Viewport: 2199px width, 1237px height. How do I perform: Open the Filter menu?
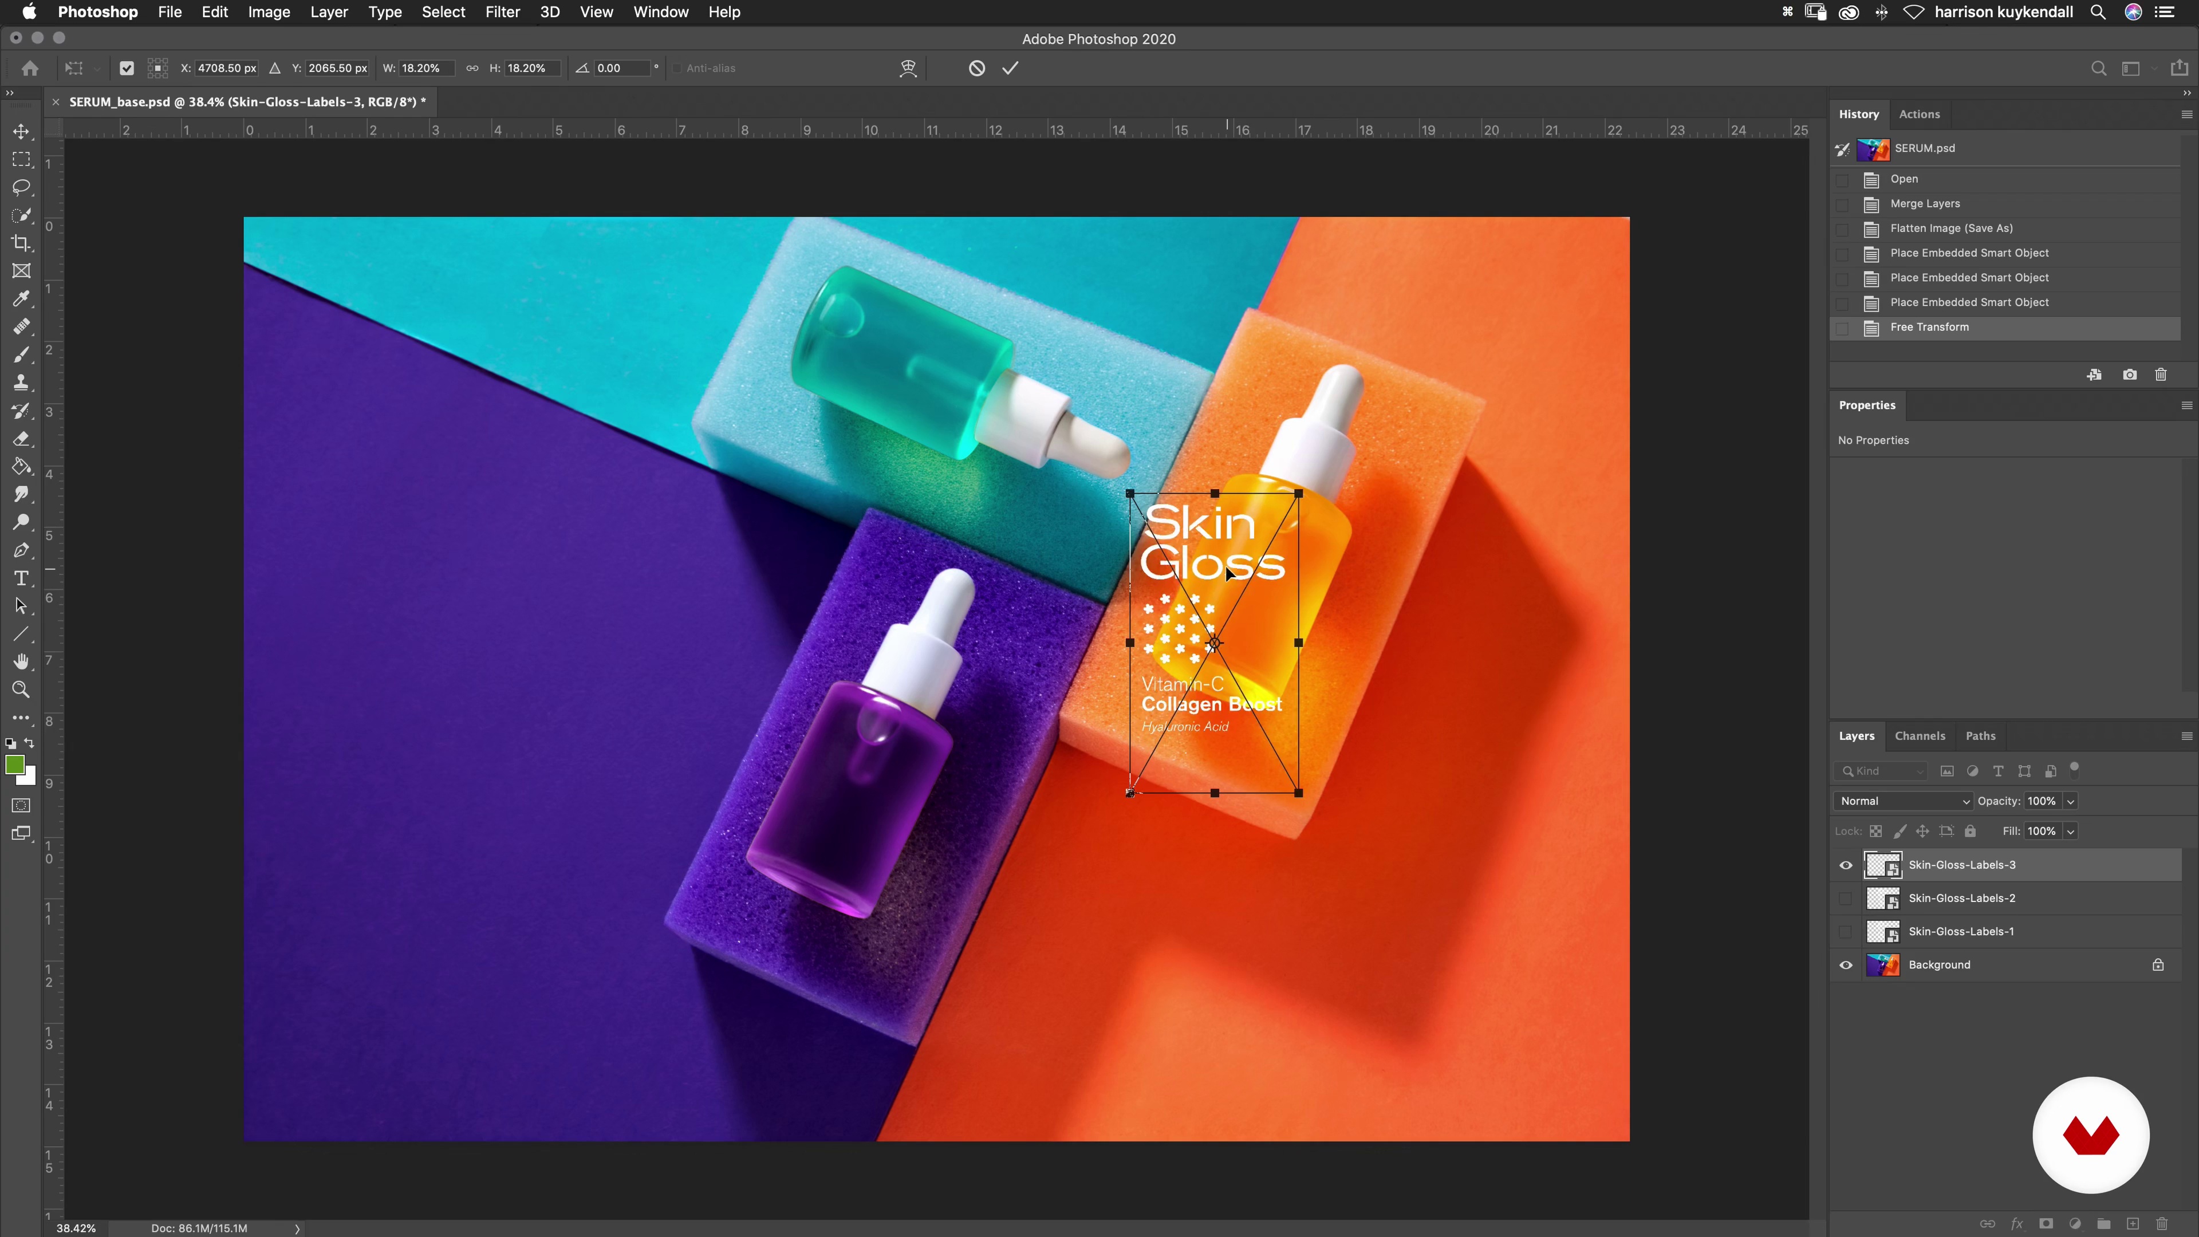502,12
